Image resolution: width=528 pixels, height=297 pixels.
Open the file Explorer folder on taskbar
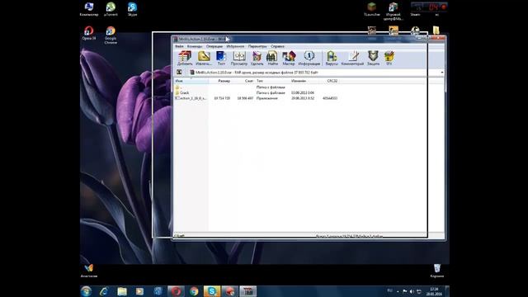122,291
